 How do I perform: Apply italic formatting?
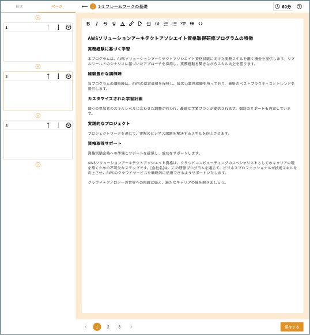tap(97, 24)
